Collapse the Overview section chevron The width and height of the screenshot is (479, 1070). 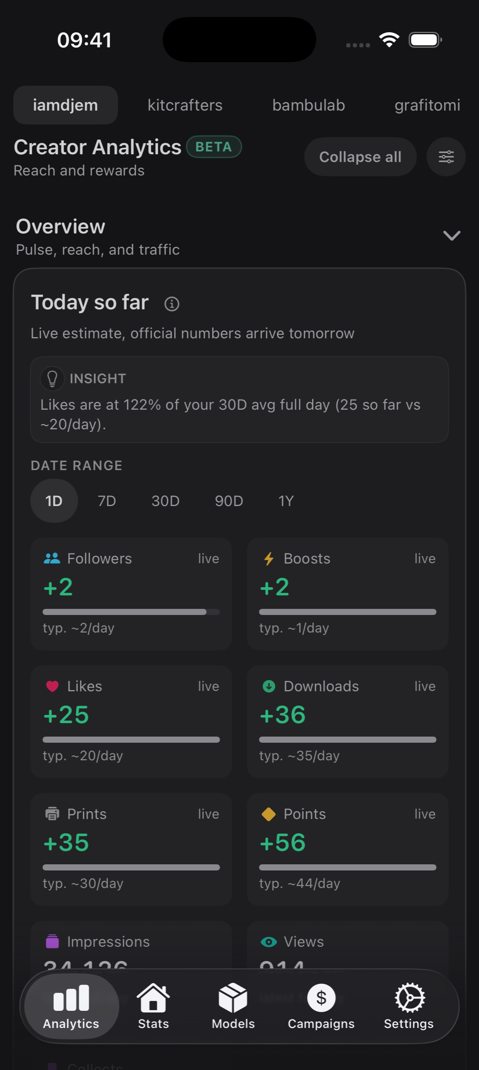[452, 235]
